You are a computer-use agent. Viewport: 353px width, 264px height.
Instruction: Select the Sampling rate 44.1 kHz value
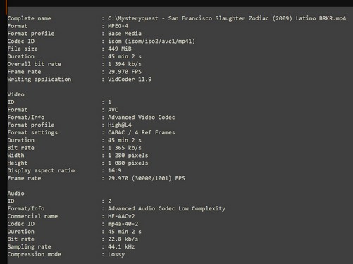click(121, 246)
